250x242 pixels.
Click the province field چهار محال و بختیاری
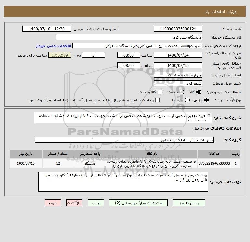(178, 75)
